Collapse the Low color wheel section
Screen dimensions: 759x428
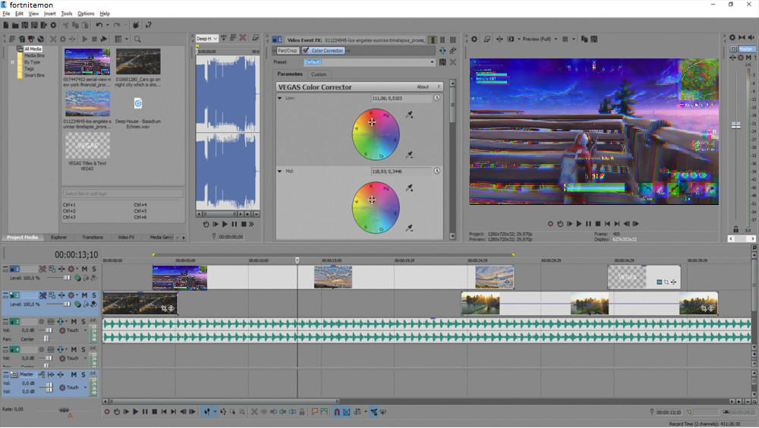[x=280, y=98]
